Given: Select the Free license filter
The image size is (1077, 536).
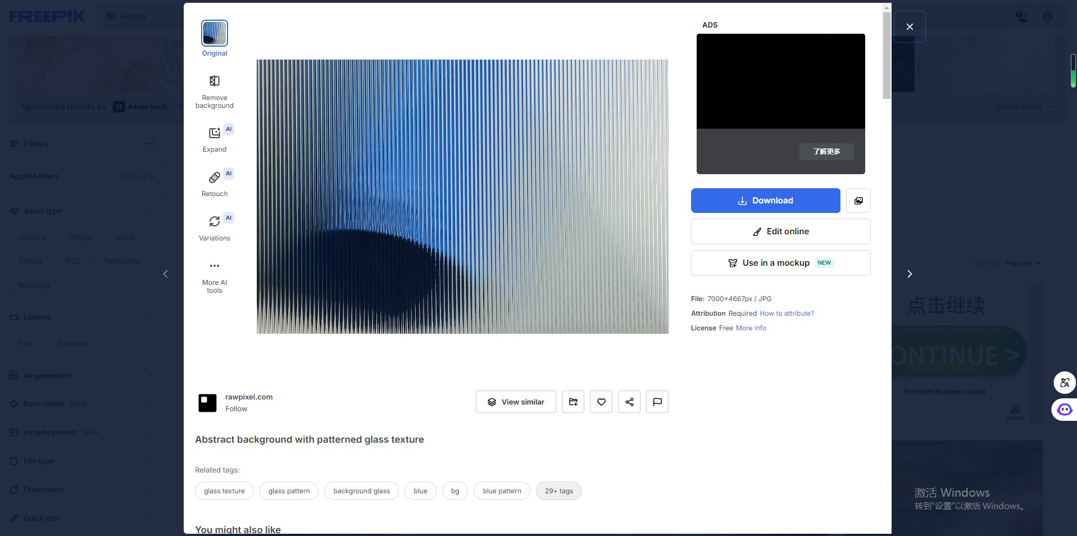Looking at the screenshot, I should pos(26,343).
